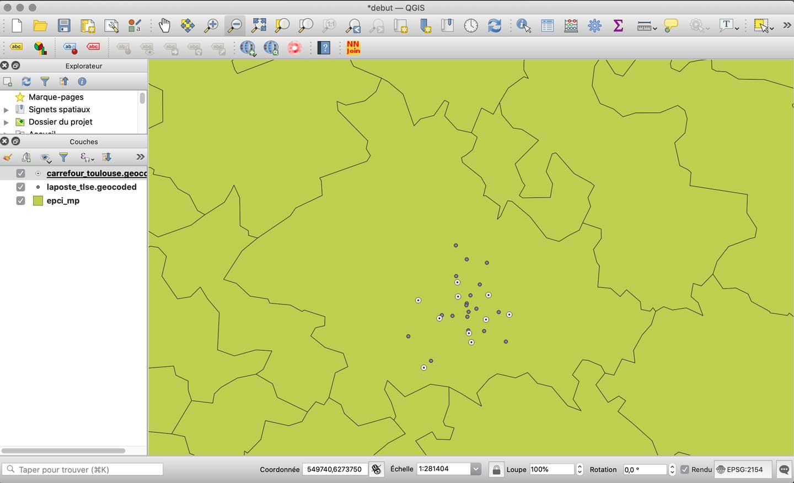
Task: Open the measure tool dropdown arrow
Action: [x=654, y=28]
